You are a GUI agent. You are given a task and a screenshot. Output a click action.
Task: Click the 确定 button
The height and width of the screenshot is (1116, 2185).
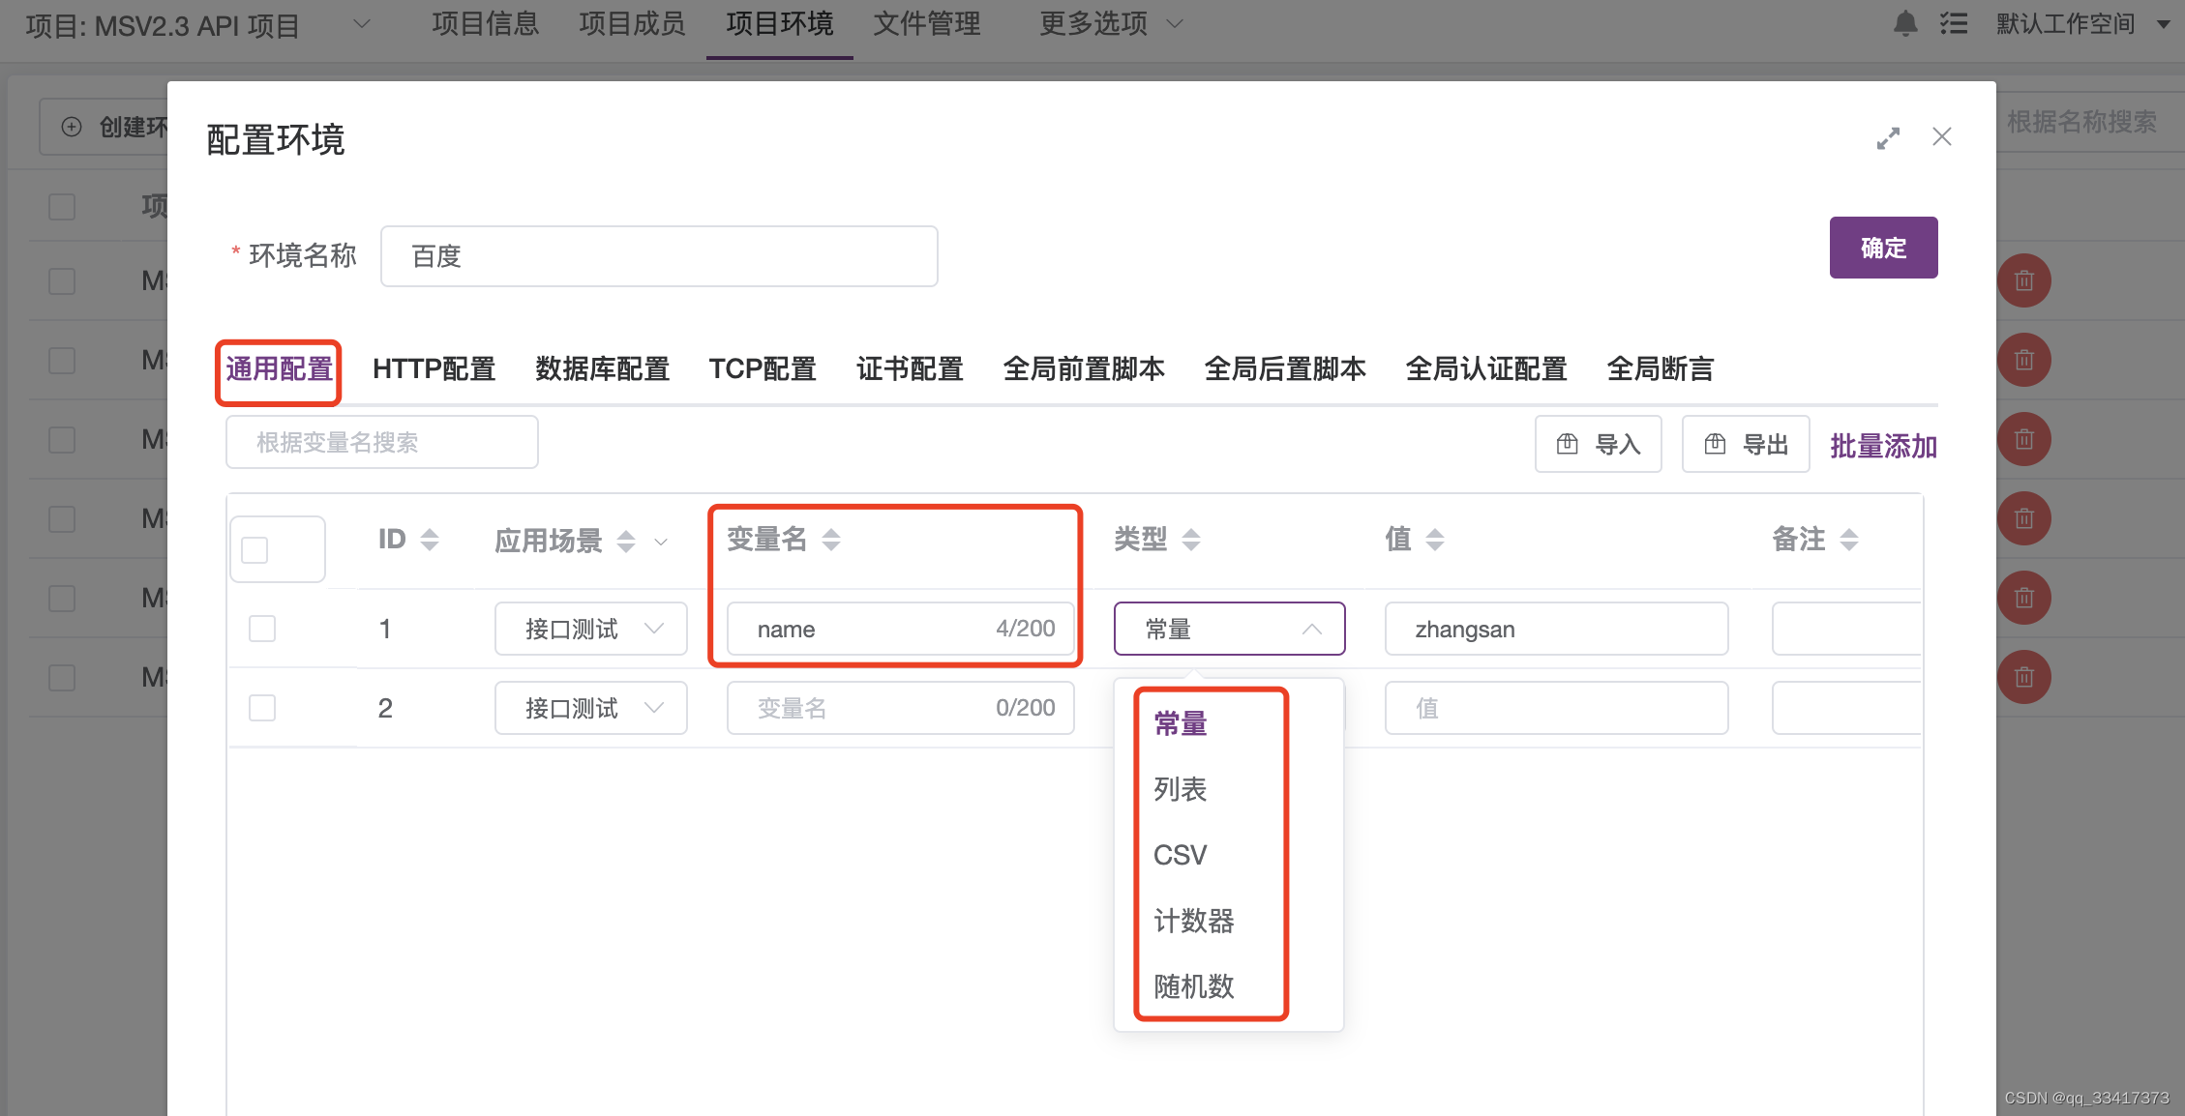click(x=1882, y=248)
